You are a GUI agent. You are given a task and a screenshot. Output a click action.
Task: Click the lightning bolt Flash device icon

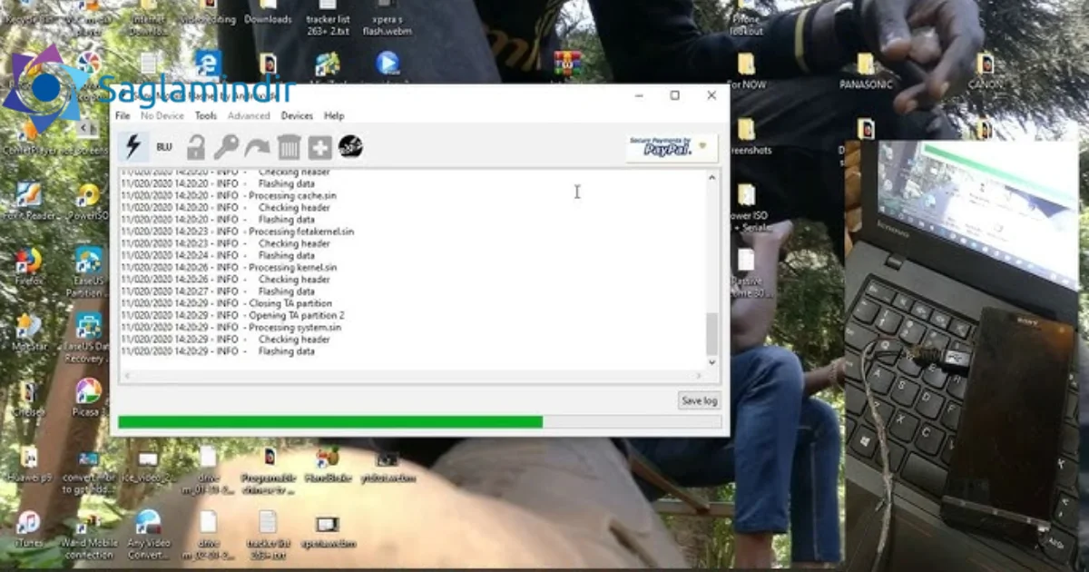point(133,146)
